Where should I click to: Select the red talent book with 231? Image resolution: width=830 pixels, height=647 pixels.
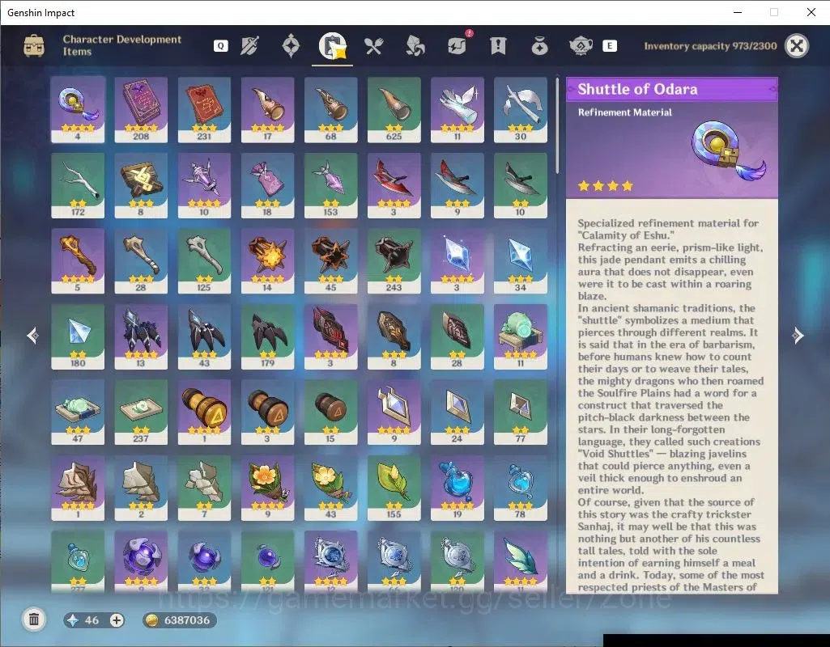[204, 110]
